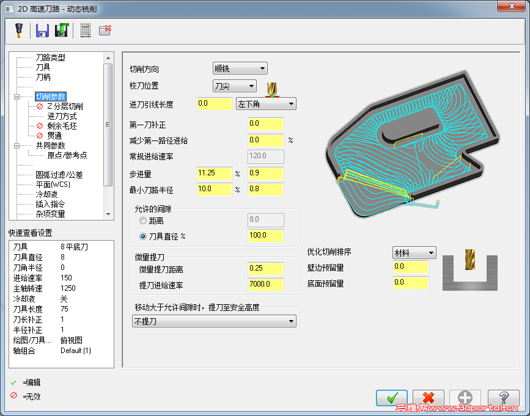Select 平面(WCS) in the tree
This screenshot has width=530, height=416.
click(53, 184)
